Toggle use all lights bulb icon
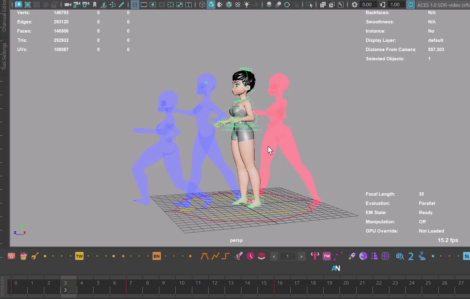Screen dimensions: 470x299 pyautogui.click(x=247, y=5)
